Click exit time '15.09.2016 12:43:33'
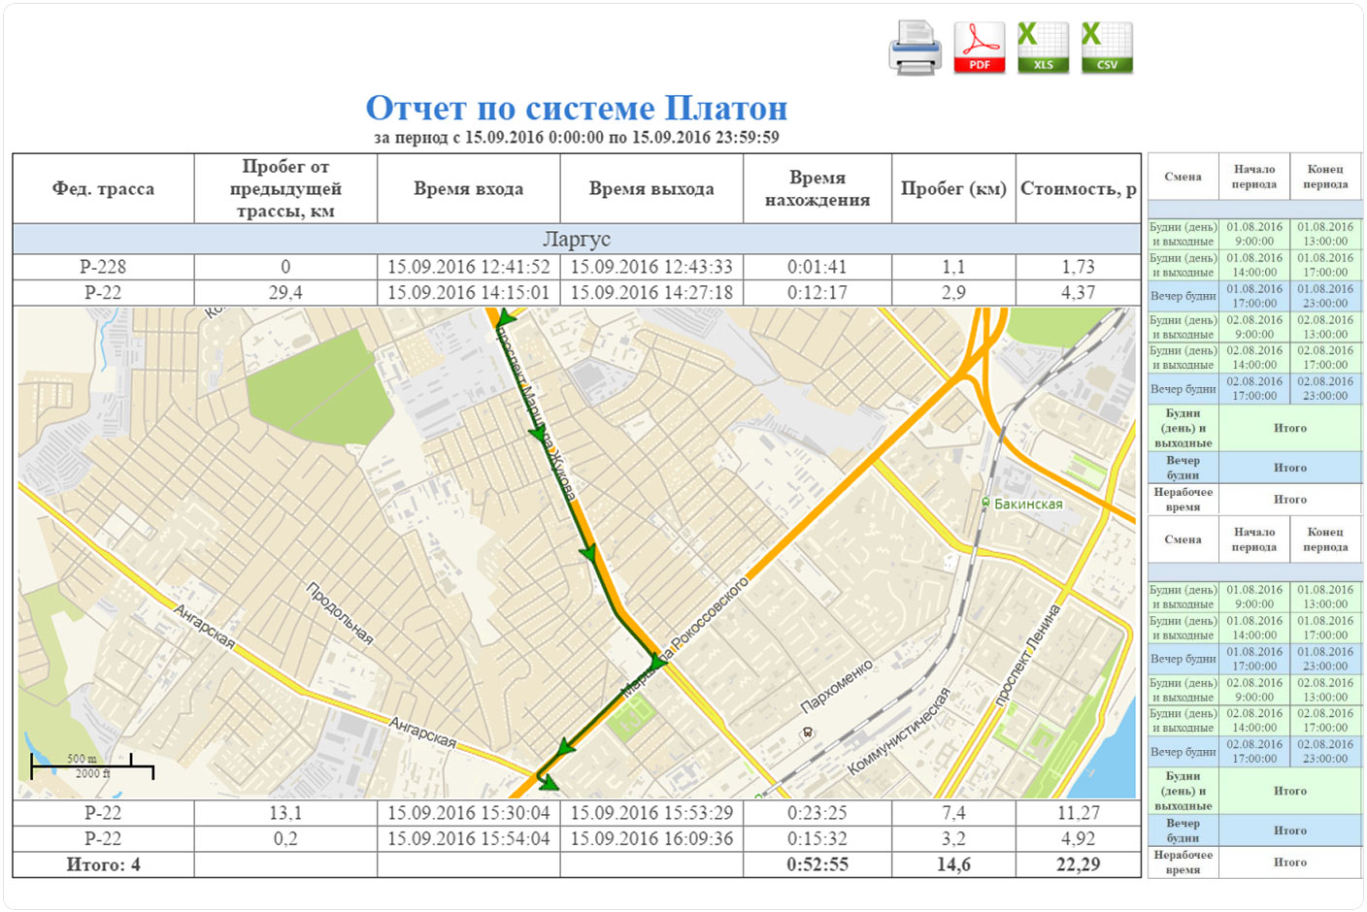The height and width of the screenshot is (912, 1367). (651, 267)
